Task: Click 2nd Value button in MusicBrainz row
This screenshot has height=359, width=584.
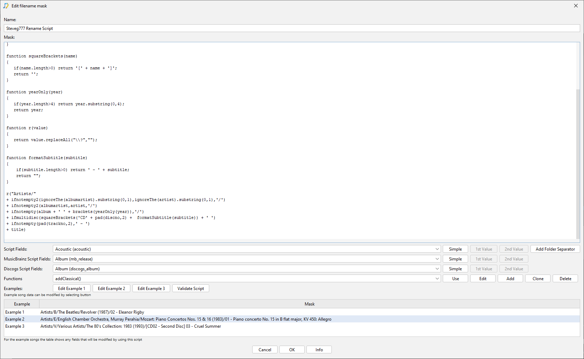Action: (514, 259)
